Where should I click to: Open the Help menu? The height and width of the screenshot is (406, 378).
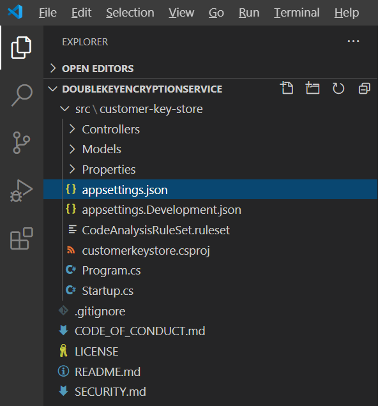347,12
